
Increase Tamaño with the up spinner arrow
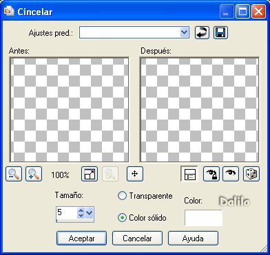[x=81, y=210]
